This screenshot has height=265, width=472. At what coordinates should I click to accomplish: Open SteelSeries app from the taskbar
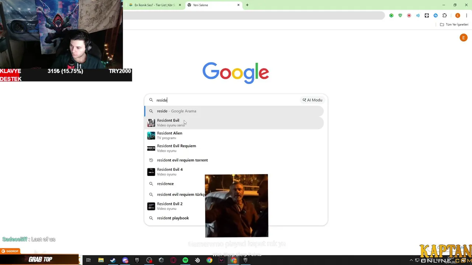(198, 260)
